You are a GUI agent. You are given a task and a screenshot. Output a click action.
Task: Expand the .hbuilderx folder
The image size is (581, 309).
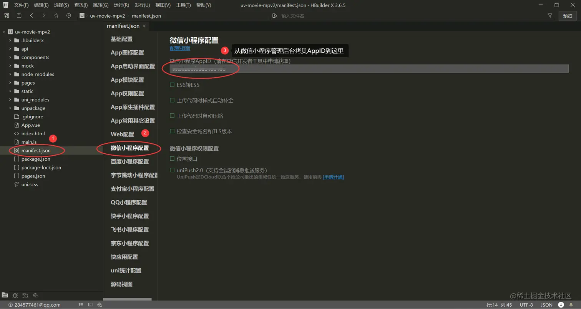click(10, 40)
